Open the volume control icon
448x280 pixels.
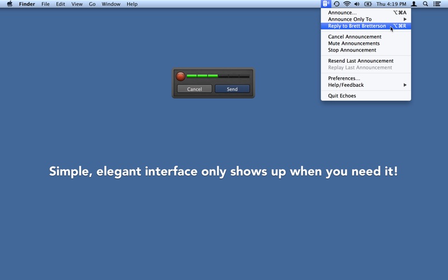(x=357, y=4)
